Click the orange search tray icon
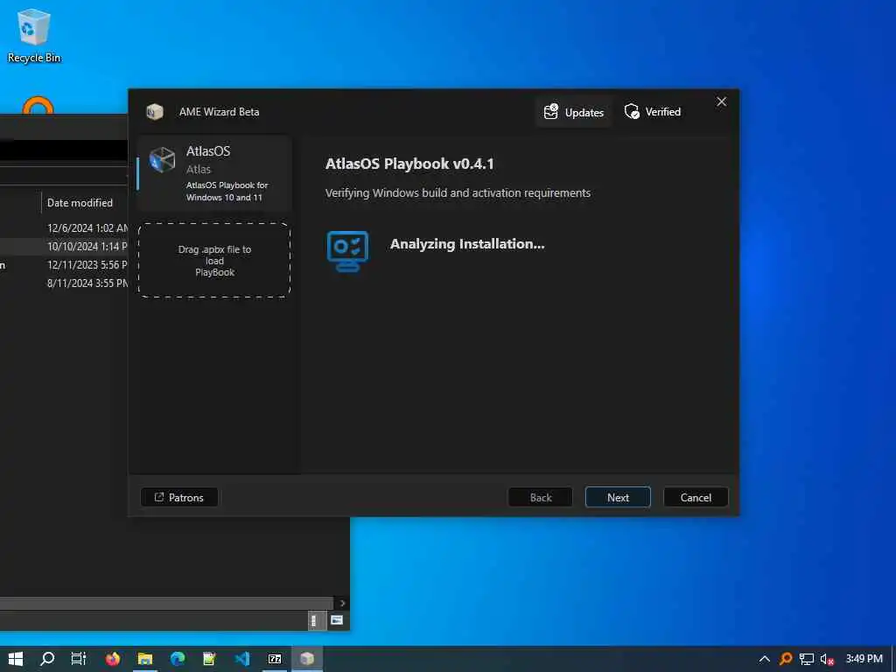This screenshot has height=672, width=896. [786, 659]
